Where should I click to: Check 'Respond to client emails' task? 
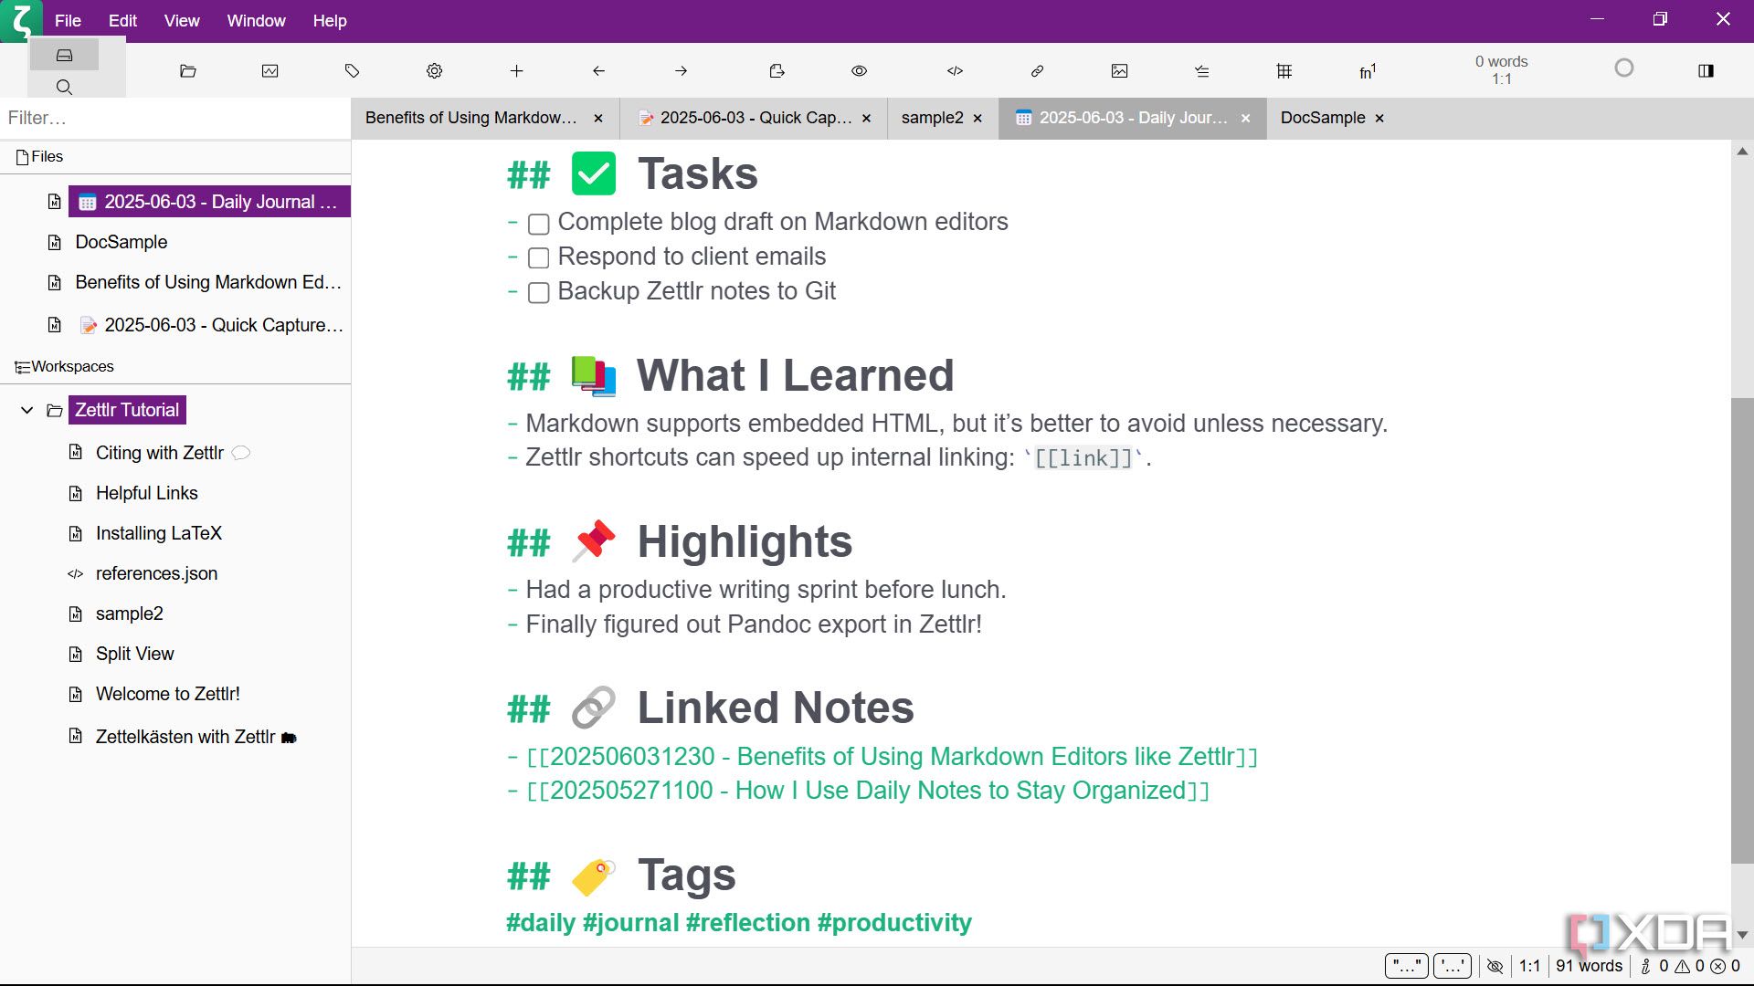click(x=539, y=258)
